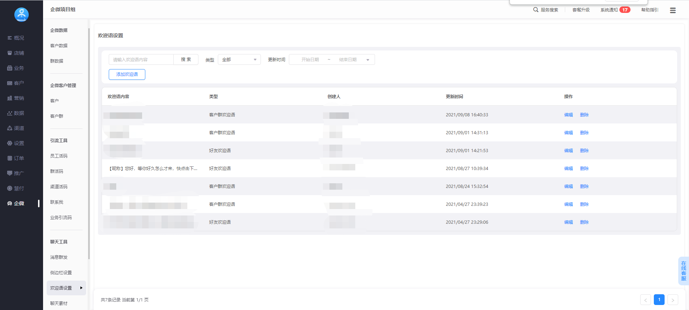Expand the type (类型) dropdown showing 全部

(239, 59)
